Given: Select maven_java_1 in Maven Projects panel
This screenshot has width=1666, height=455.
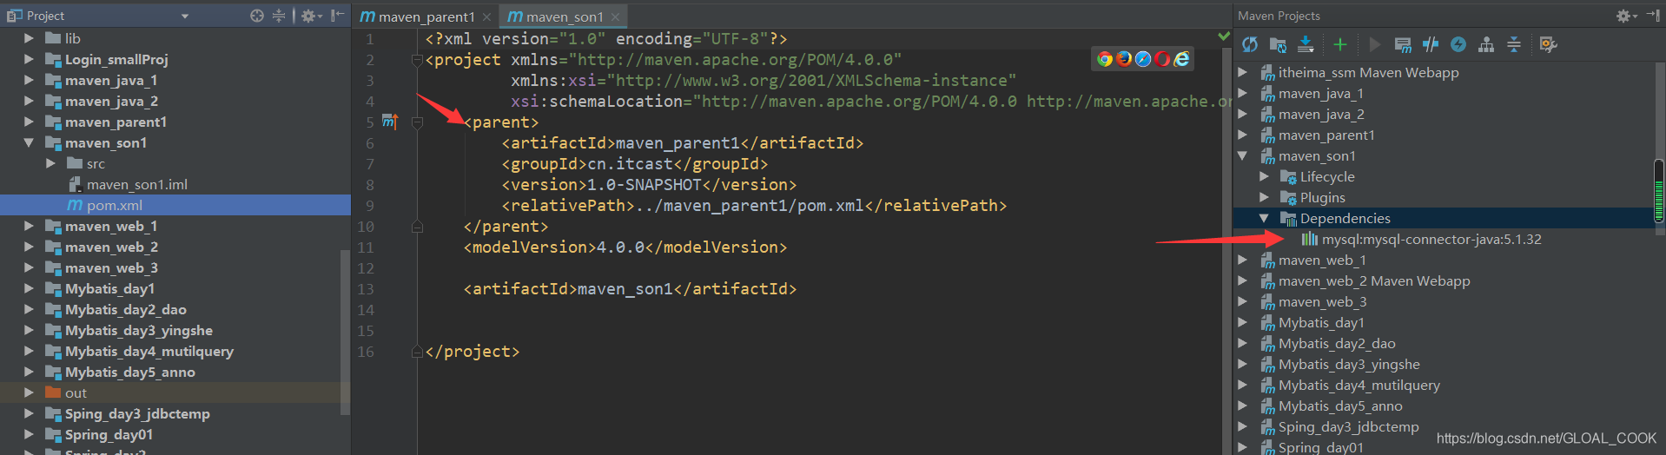Looking at the screenshot, I should coord(1320,93).
